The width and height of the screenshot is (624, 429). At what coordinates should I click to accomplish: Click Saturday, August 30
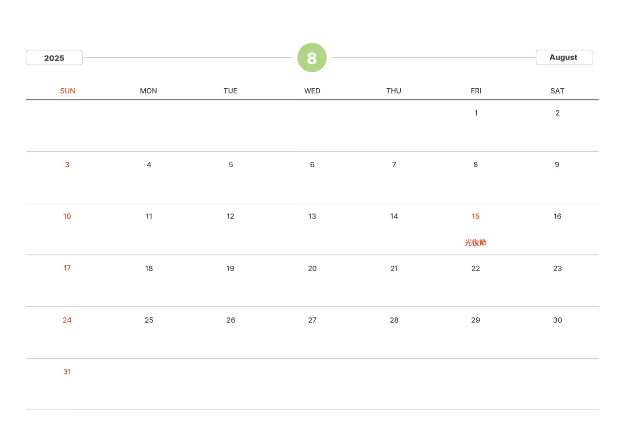(557, 320)
